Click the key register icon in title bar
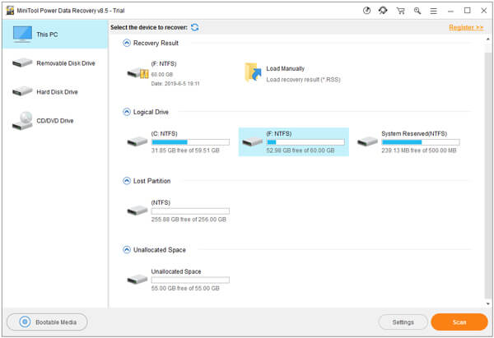The image size is (494, 338). pos(417,11)
